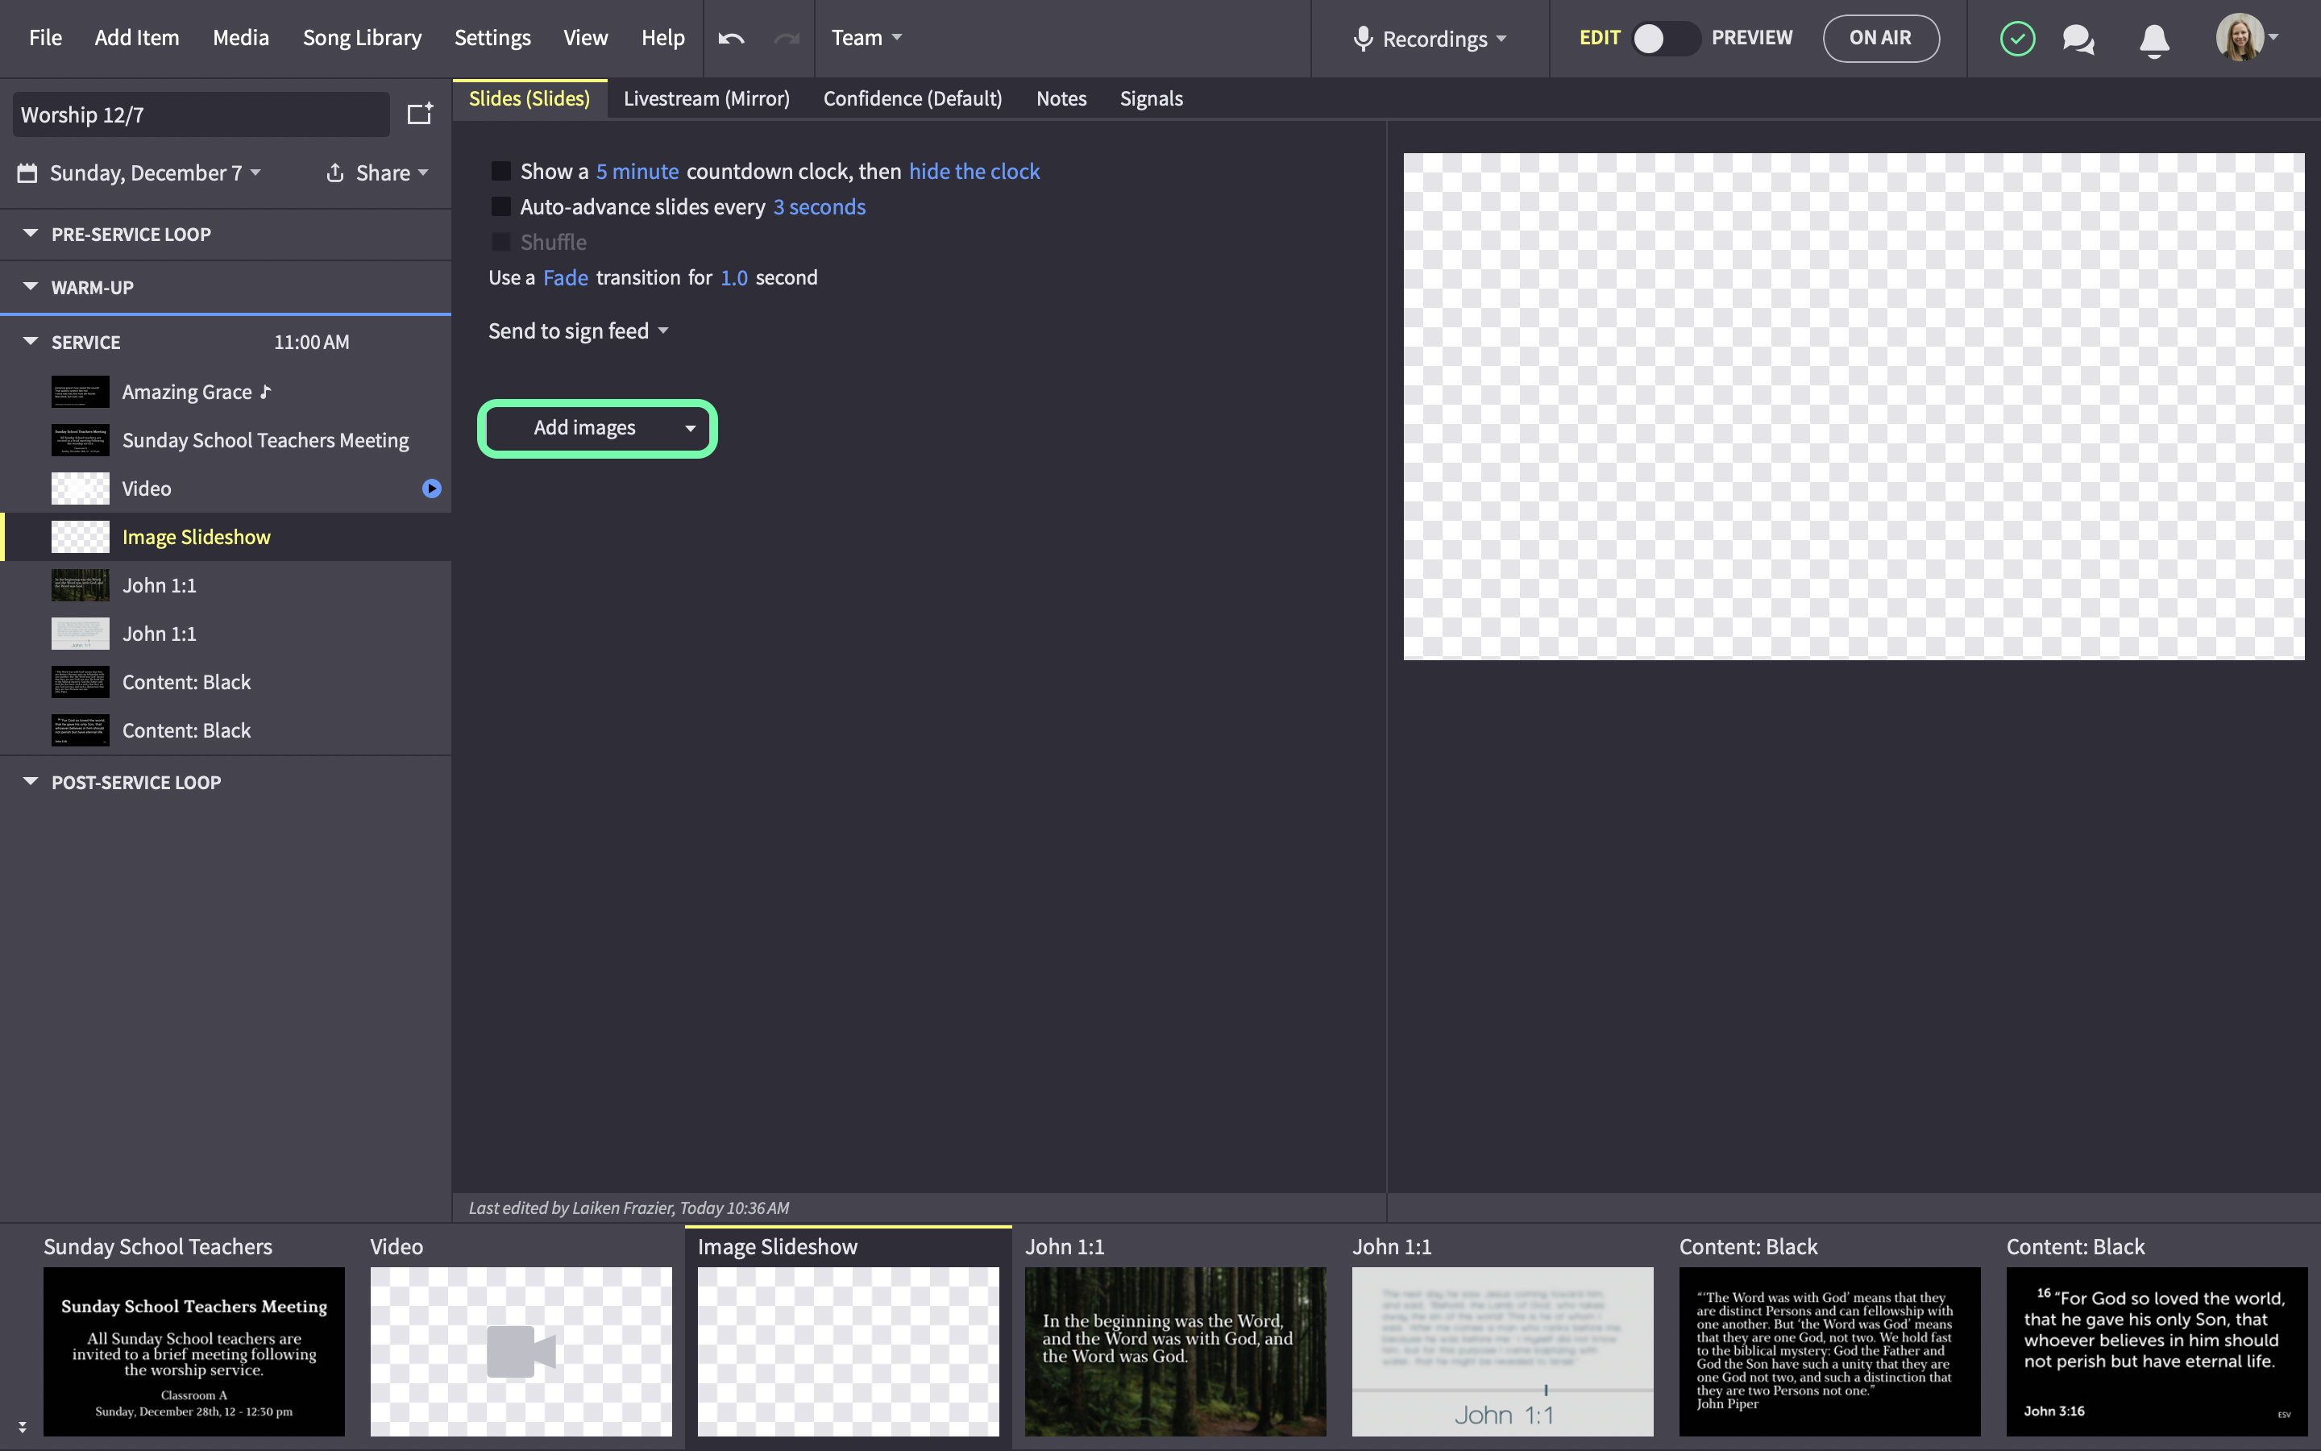Collapse the SERVICE section

(31, 341)
